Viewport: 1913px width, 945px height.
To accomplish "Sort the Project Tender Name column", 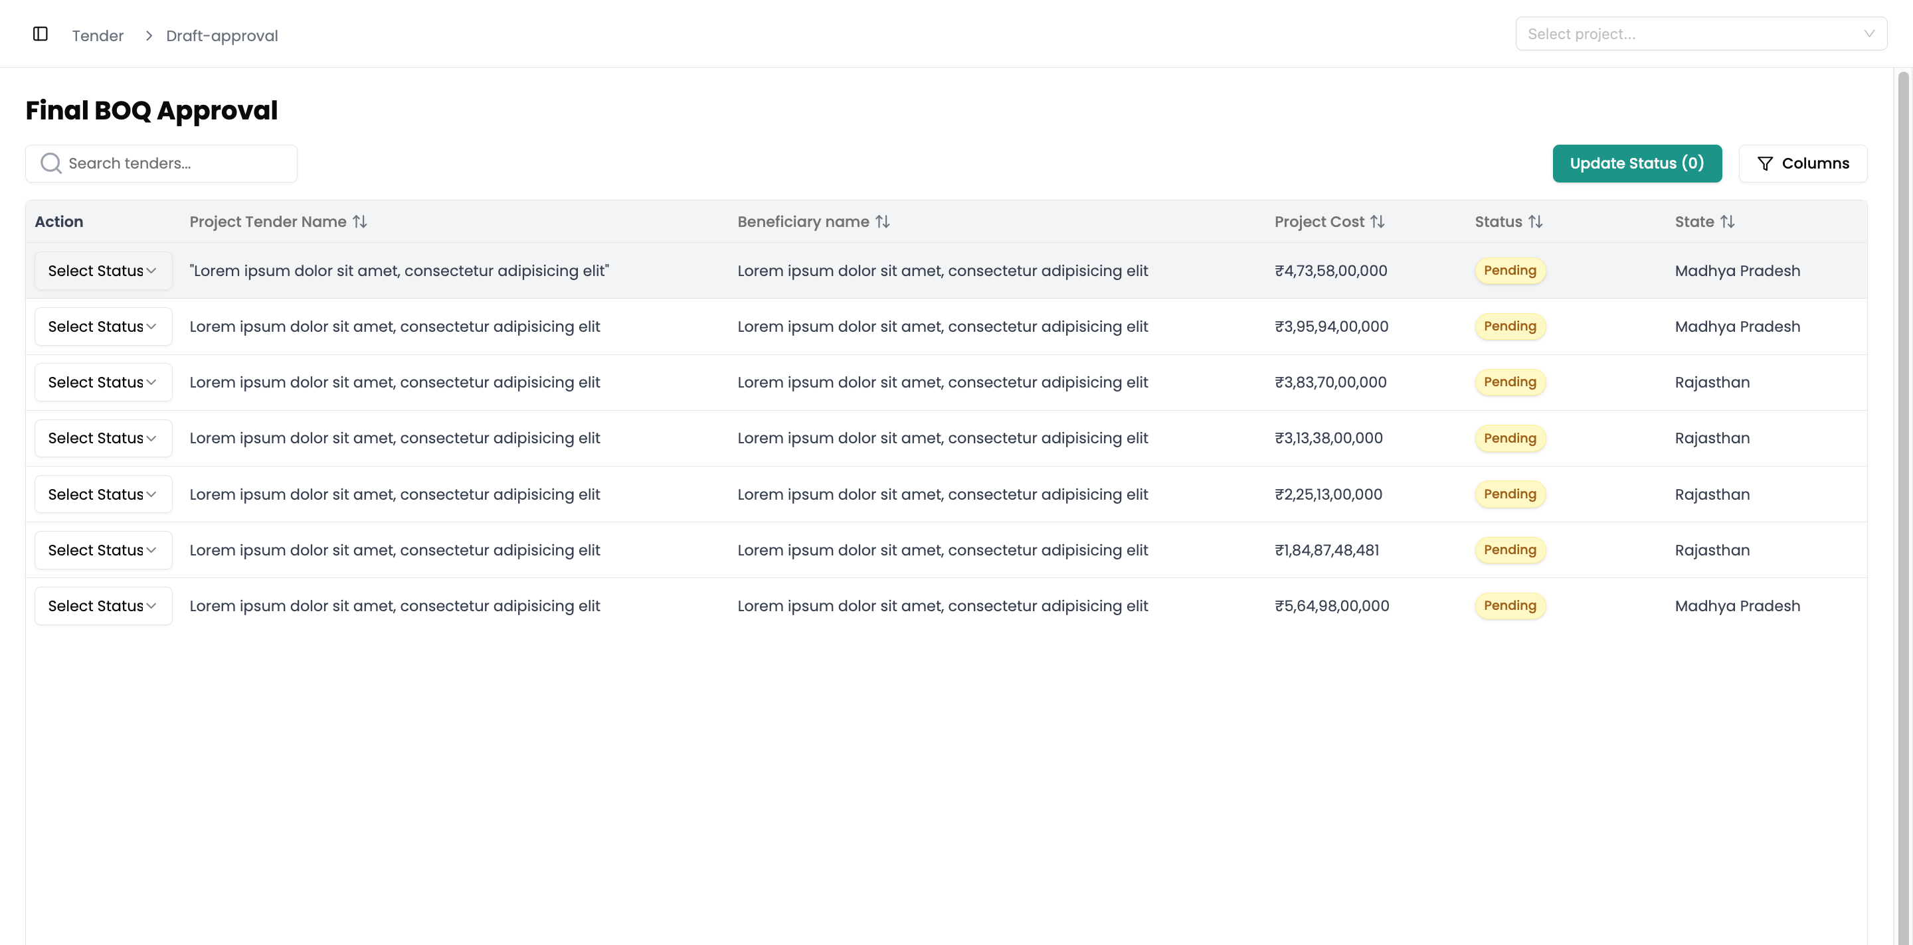I will click(360, 221).
